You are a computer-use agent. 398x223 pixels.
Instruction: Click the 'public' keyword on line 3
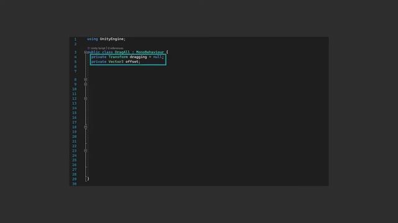pyautogui.click(x=94, y=52)
